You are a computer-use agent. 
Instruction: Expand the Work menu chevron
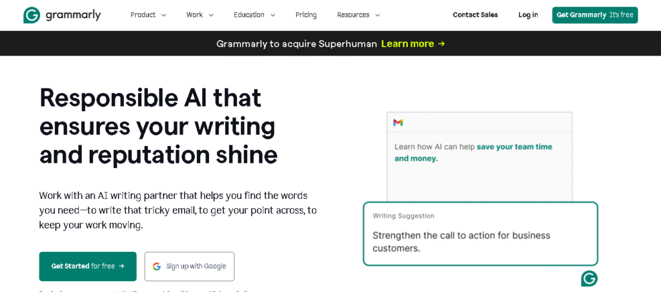pos(211,15)
